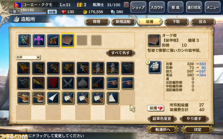Open the ショップ menu

138,7
